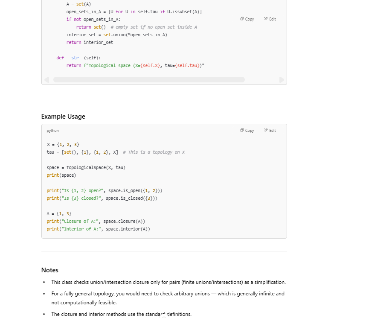Click the "A = {1, 3}" line in the example
The width and height of the screenshot is (389, 318).
[59, 213]
